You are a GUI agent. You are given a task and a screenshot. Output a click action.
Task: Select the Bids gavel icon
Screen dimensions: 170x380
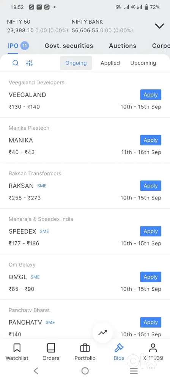(x=119, y=348)
